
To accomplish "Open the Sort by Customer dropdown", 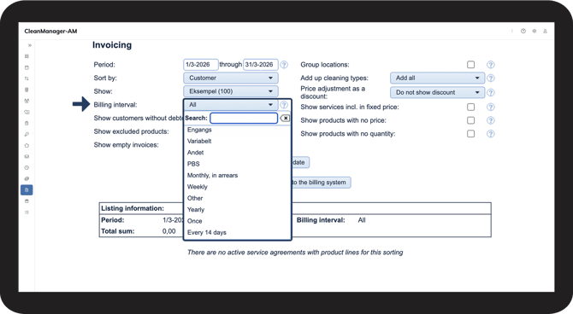I will (231, 78).
